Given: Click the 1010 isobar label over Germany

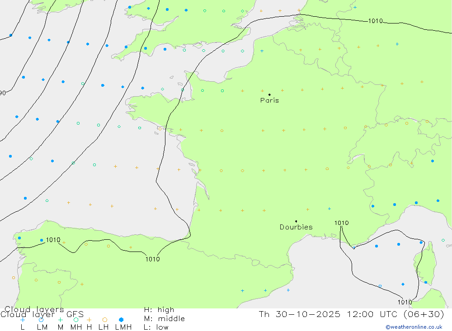Looking at the screenshot, I should [375, 21].
